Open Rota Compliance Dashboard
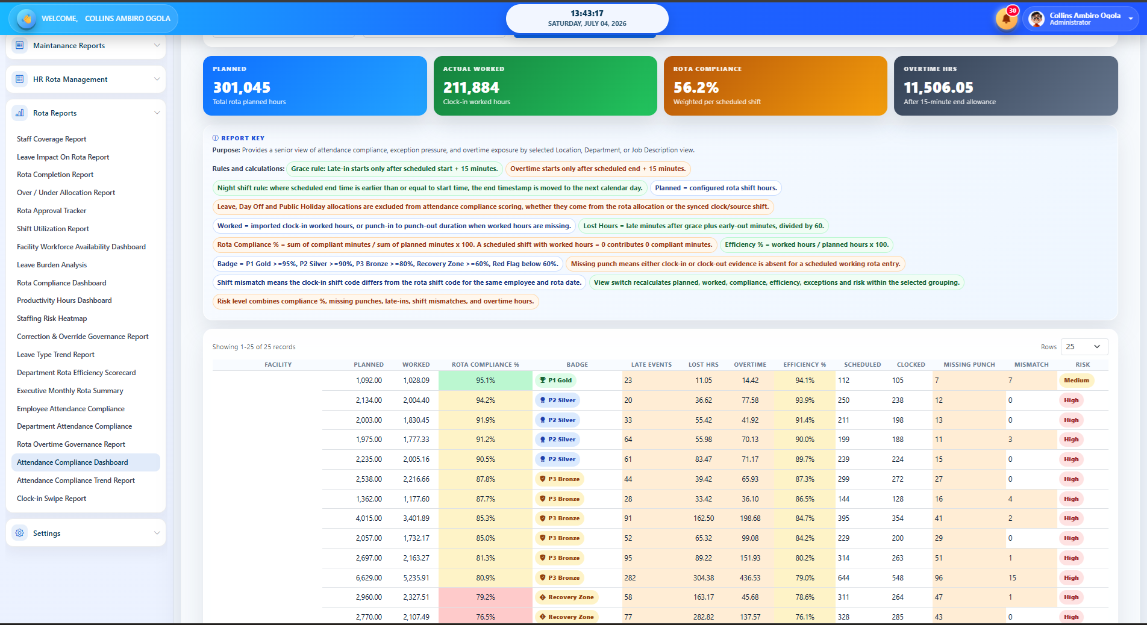The image size is (1147, 625). (x=61, y=283)
